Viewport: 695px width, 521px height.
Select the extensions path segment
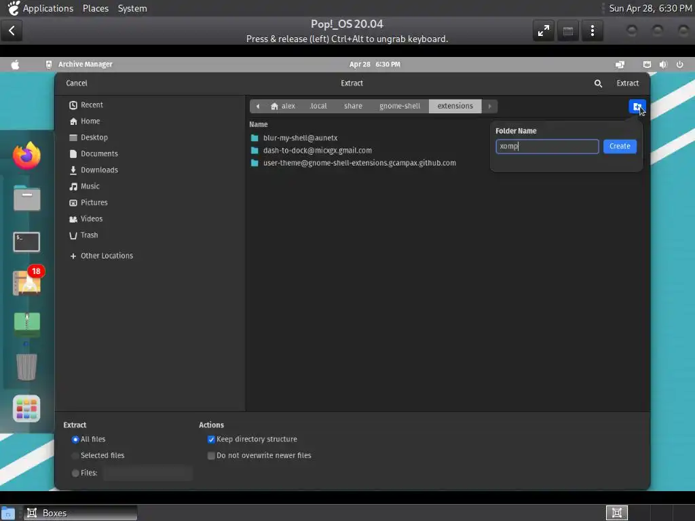click(x=455, y=107)
